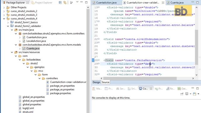The height and width of the screenshot is (113, 201).
Task: Open the Servers view tab
Action: coord(120,89)
